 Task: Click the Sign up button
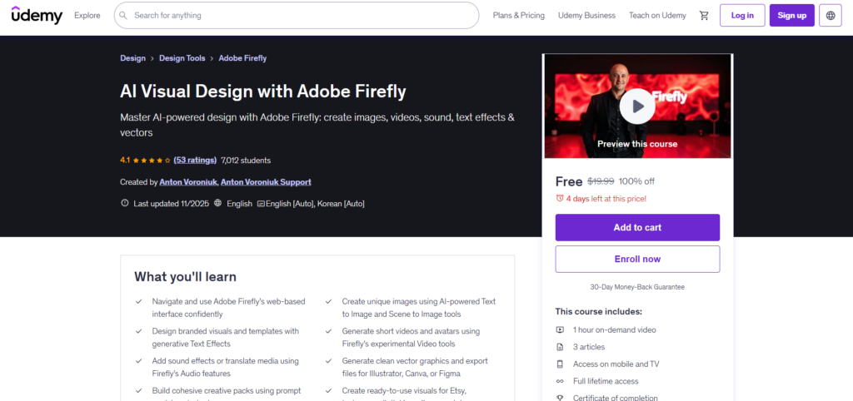[x=791, y=15]
